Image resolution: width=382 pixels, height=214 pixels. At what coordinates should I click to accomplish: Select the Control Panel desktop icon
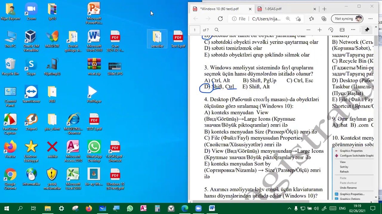[x=10, y=97]
